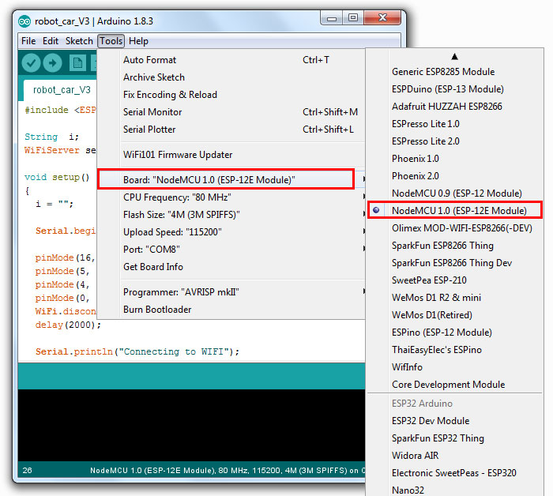Select ESP32 Dev Module board
The height and width of the screenshot is (496, 553).
[455, 420]
